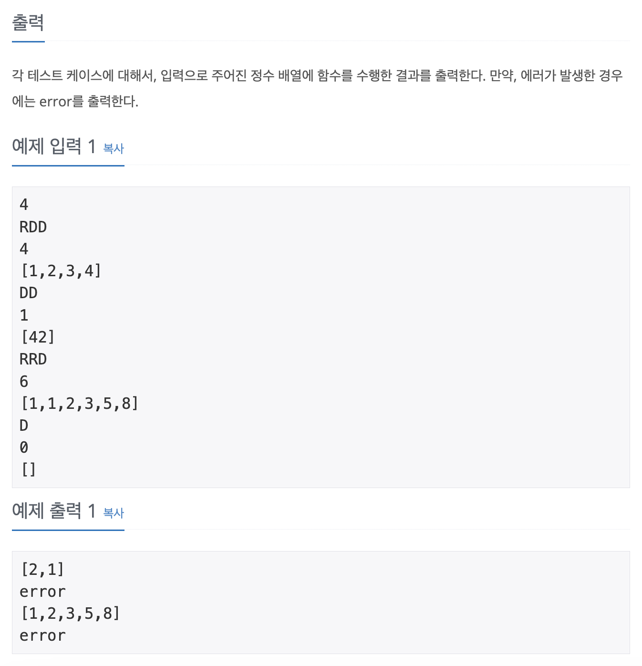Click the [42] line in sample input
The width and height of the screenshot is (642, 666).
point(38,337)
